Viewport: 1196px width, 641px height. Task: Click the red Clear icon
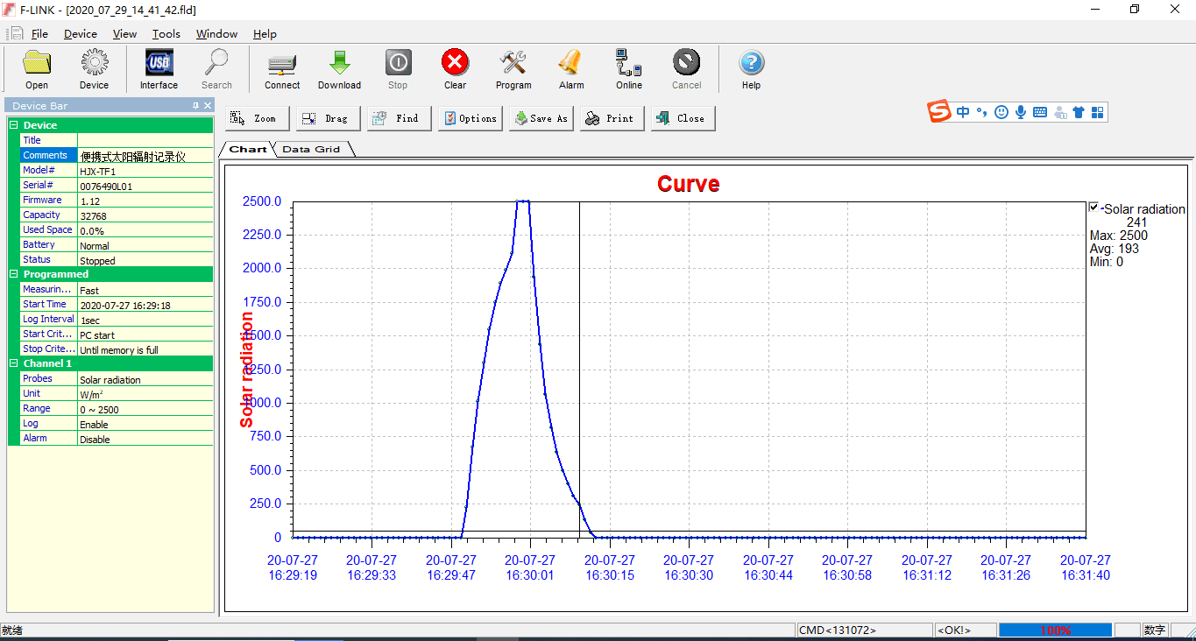[x=455, y=63]
